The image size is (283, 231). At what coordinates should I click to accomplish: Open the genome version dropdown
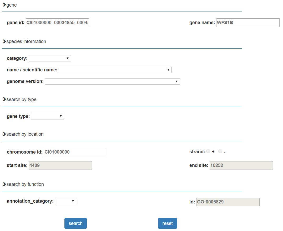[112, 81]
